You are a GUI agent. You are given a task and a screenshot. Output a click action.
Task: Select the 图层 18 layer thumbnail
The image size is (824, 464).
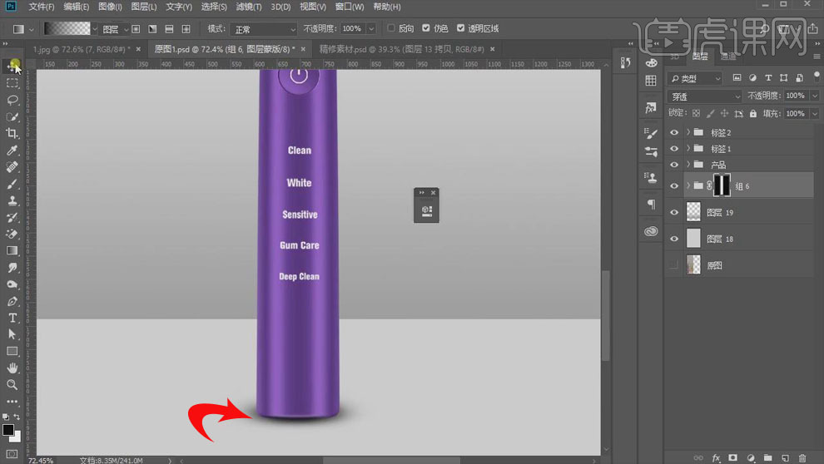click(x=693, y=239)
